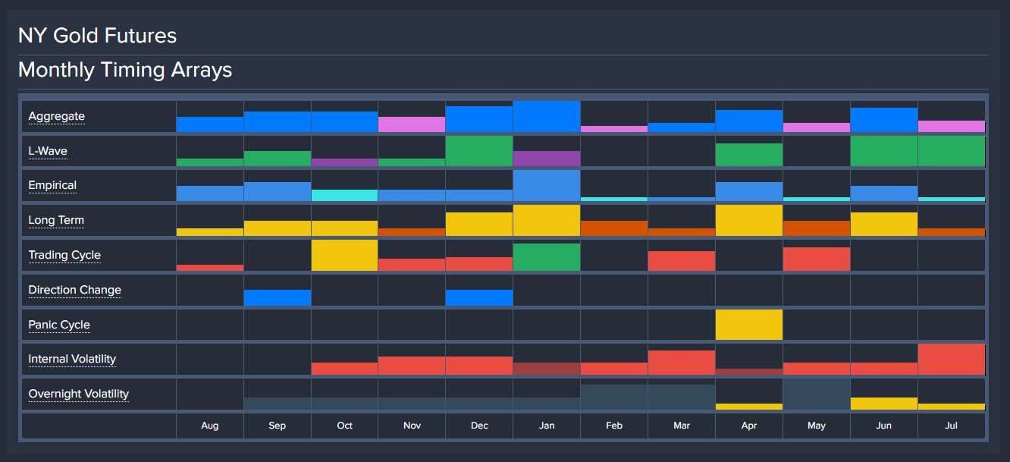Click the L-Wave row label

(x=48, y=152)
